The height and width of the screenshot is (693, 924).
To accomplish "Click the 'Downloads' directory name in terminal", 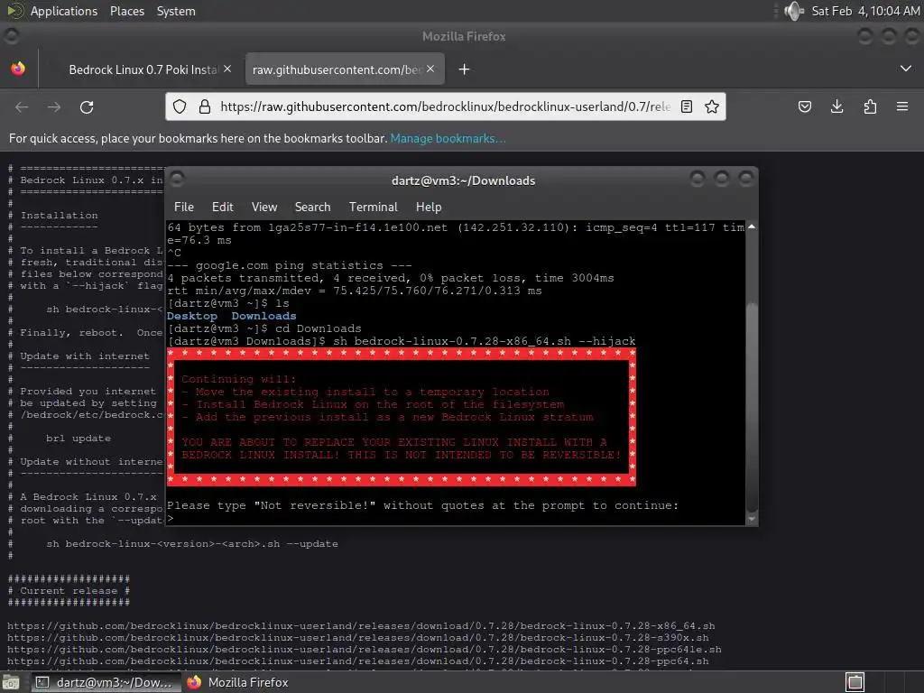I will click(264, 316).
